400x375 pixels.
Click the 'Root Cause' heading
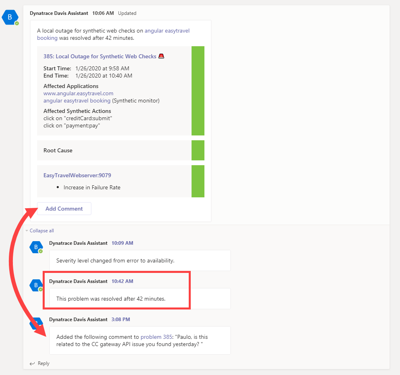click(x=58, y=151)
